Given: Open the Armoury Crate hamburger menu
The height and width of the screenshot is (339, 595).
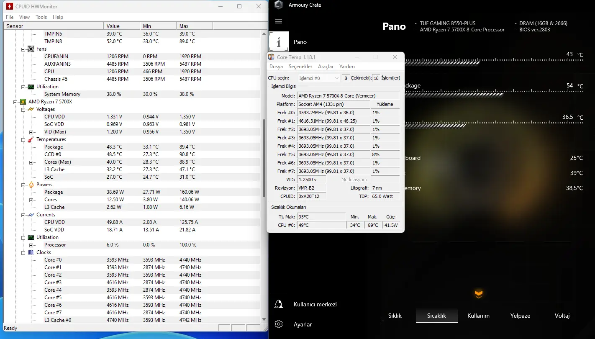Looking at the screenshot, I should coord(279,21).
